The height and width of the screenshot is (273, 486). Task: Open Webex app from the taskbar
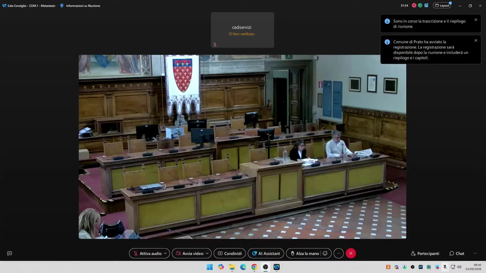click(276, 267)
